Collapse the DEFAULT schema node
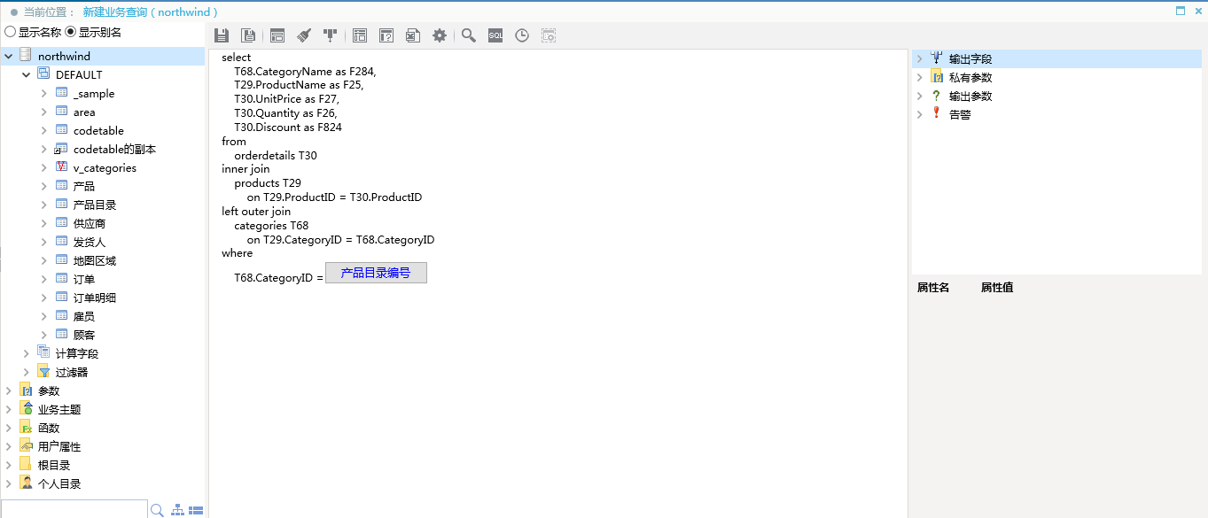 pos(26,74)
